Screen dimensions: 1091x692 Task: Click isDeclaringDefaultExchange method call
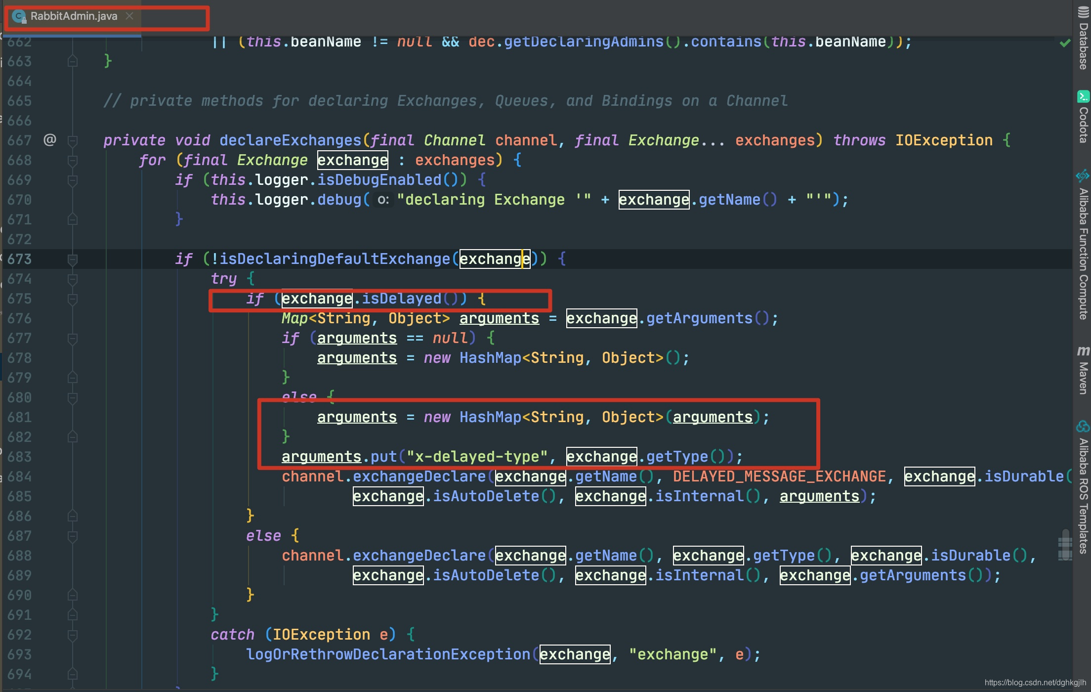coord(335,259)
